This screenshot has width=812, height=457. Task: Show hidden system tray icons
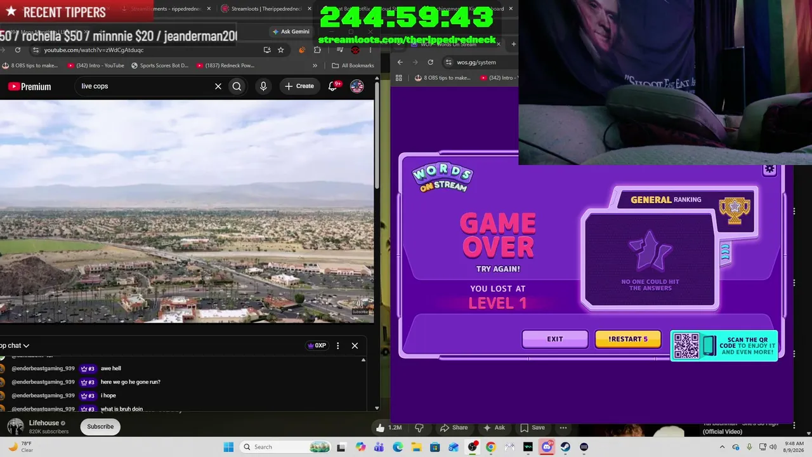[x=723, y=447]
